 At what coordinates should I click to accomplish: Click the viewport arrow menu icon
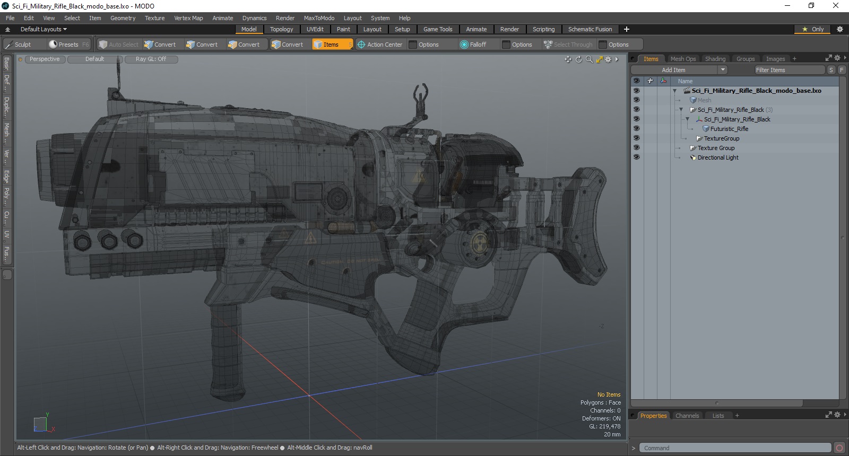(x=617, y=59)
